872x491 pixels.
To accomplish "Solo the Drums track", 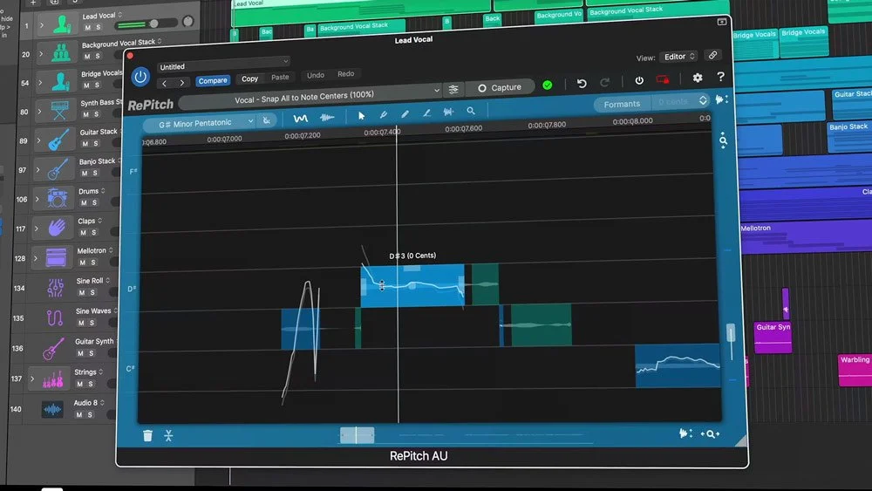I will tap(94, 202).
